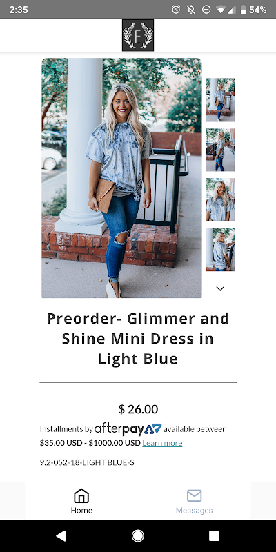The height and width of the screenshot is (552, 276).
Task: Tap the $ 26.00 price text
Action: 138,409
